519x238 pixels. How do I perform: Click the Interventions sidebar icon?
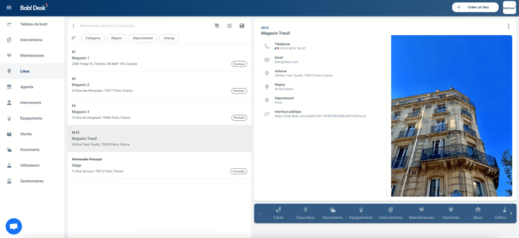coord(9,39)
